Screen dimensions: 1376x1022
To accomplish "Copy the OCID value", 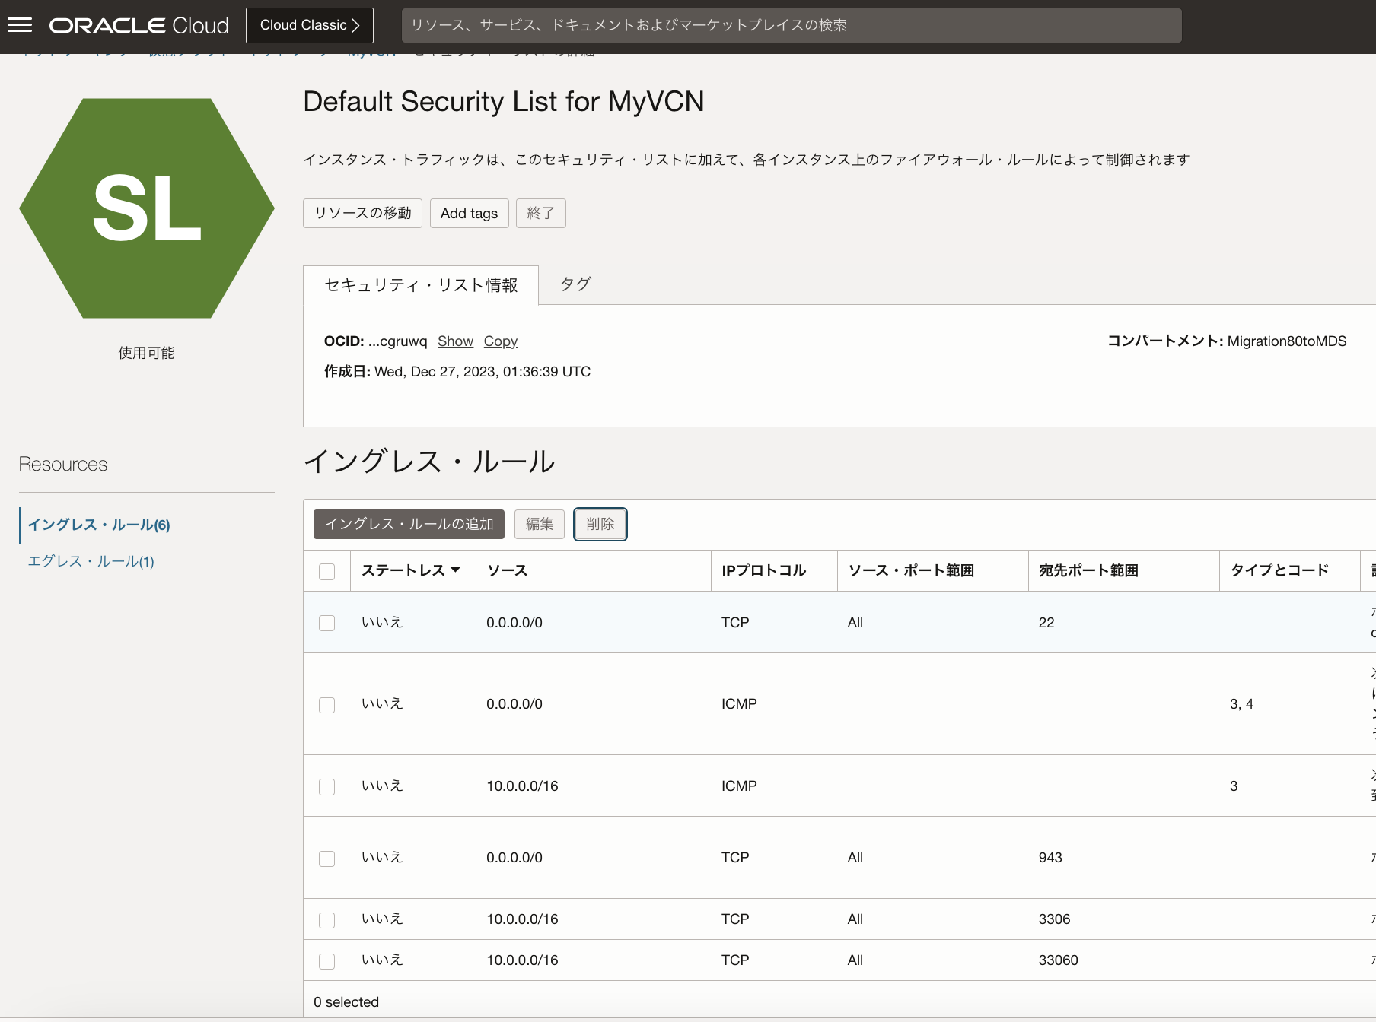I will coord(500,341).
